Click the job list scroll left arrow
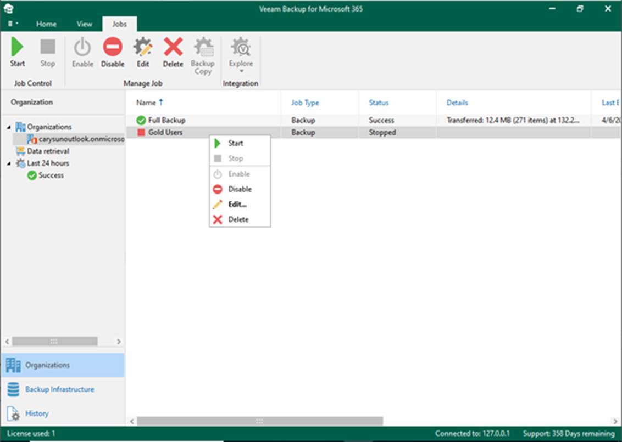622x442 pixels. pos(132,421)
